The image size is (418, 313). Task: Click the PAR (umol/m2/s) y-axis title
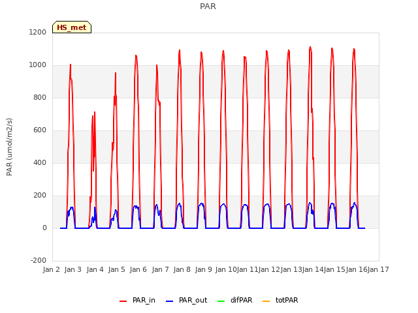click(9, 147)
